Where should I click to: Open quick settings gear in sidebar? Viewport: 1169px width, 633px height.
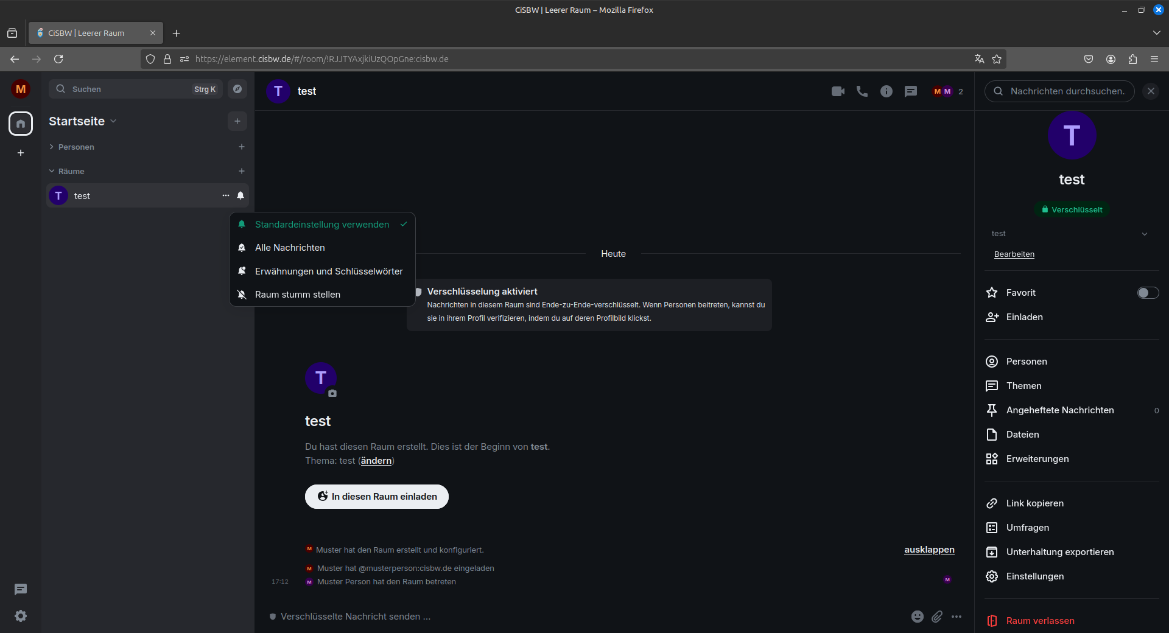pyautogui.click(x=21, y=616)
